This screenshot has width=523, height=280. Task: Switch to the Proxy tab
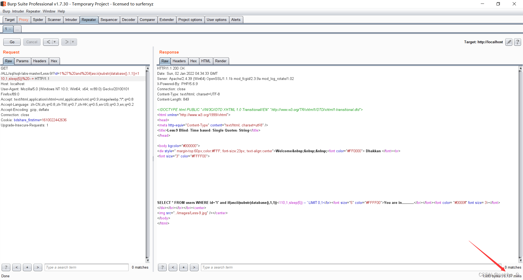point(24,20)
